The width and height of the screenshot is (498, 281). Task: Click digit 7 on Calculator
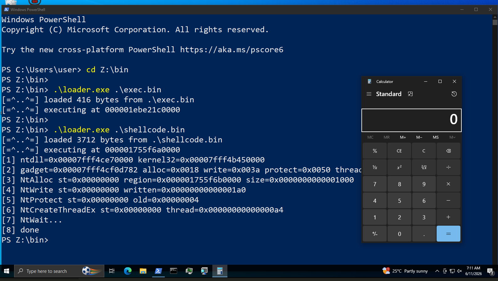coord(375,184)
